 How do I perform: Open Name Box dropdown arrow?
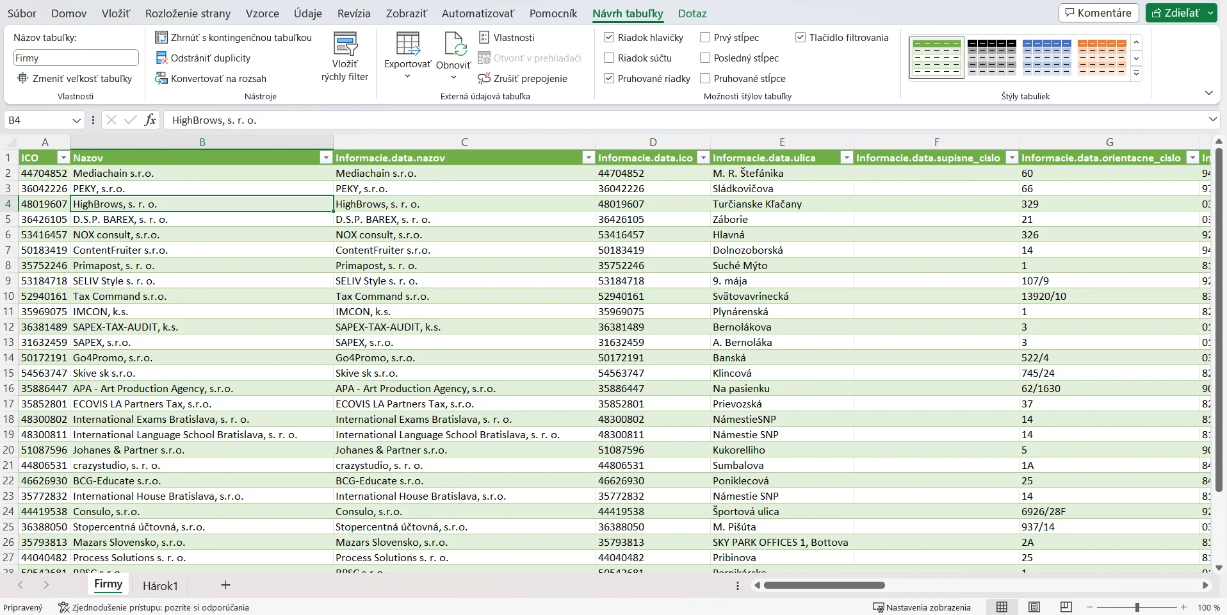point(77,120)
